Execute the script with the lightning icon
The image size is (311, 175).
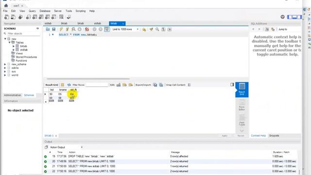61,29
